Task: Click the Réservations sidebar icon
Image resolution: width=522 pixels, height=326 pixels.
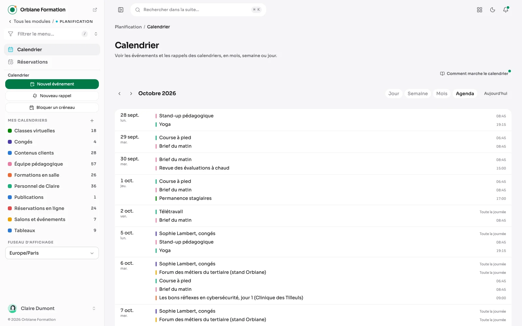Action: [11, 62]
